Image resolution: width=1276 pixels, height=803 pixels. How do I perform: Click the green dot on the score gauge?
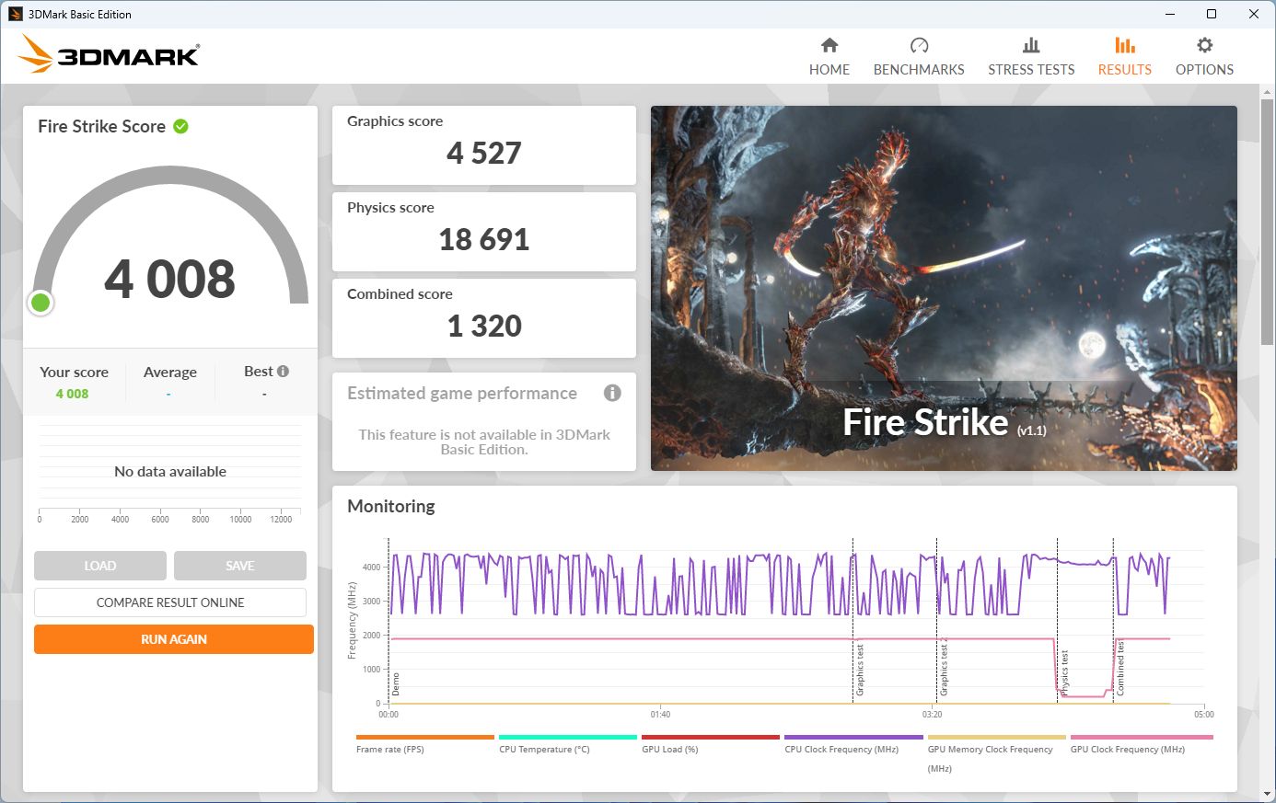(x=41, y=303)
